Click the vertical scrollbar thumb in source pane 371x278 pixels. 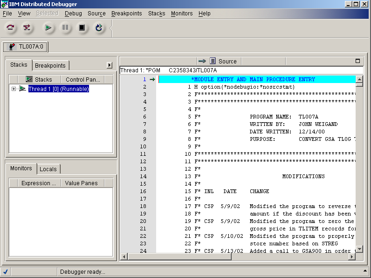[359, 85]
